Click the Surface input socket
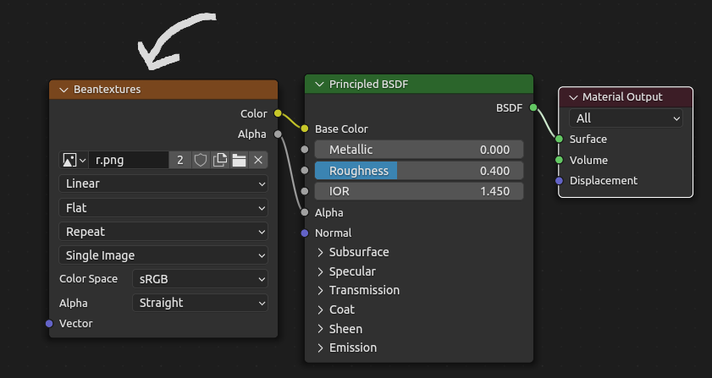Screen dimensions: 712x378 point(560,139)
